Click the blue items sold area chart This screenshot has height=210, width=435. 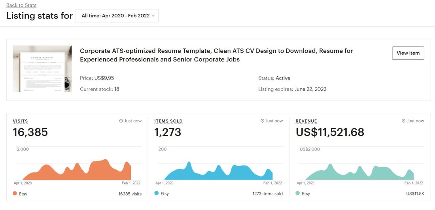click(x=219, y=171)
